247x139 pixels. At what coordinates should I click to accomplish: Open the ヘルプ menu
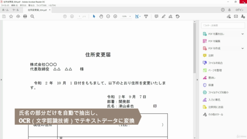coord(52,5)
